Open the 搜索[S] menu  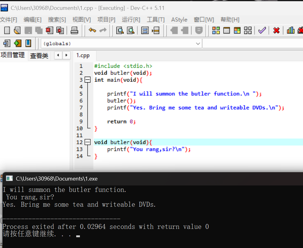pos(57,20)
